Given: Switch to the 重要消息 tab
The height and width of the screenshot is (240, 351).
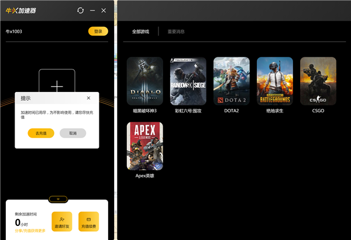Looking at the screenshot, I should click(x=176, y=32).
